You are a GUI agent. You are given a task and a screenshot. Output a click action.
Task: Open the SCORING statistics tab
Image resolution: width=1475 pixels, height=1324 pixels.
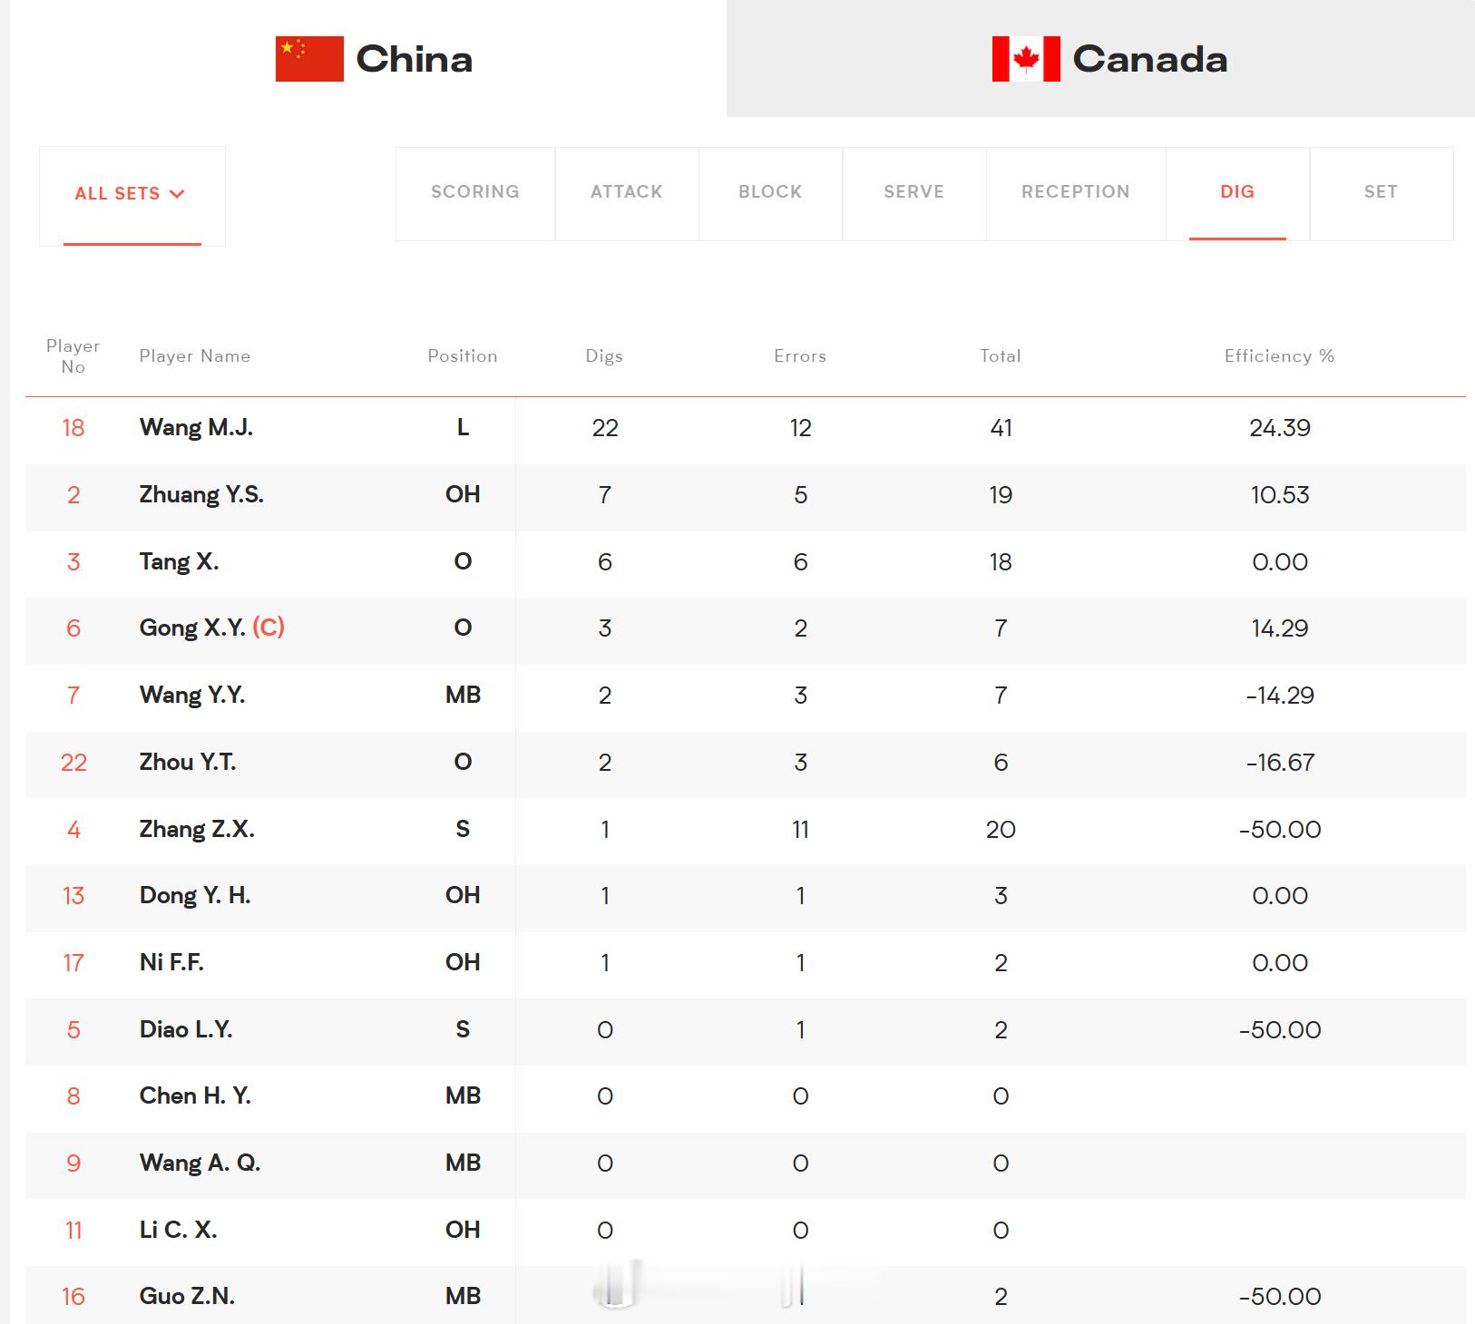(x=475, y=193)
